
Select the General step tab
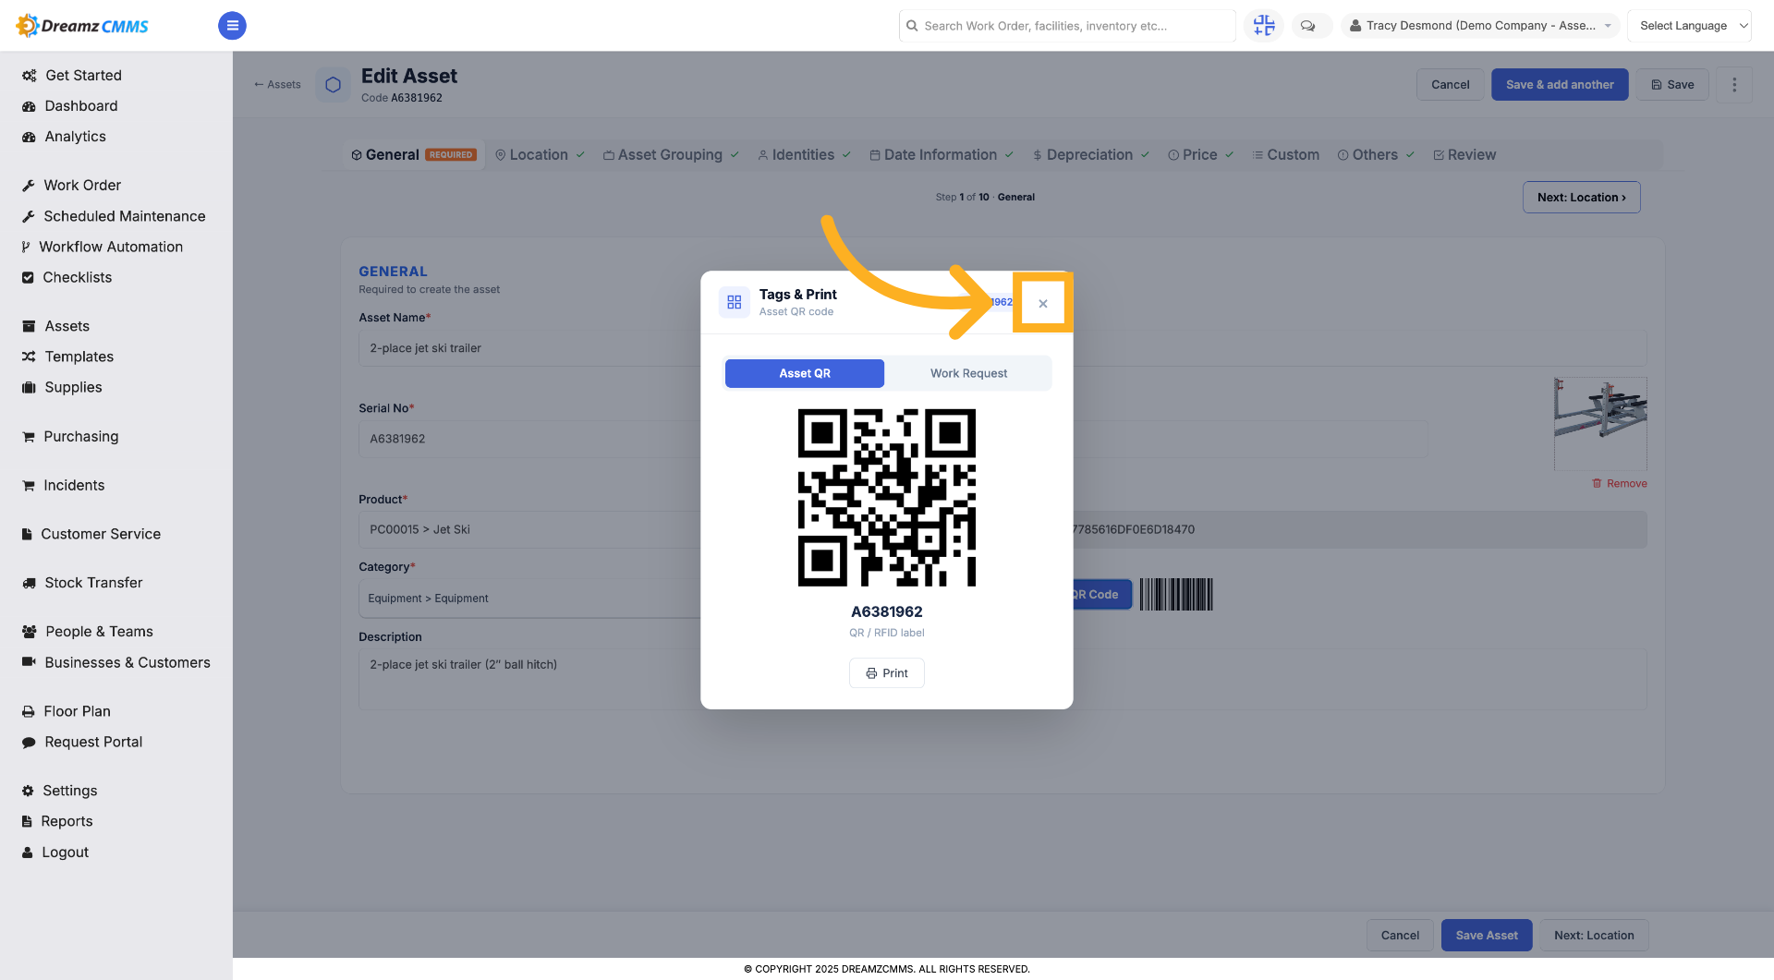pyautogui.click(x=414, y=154)
